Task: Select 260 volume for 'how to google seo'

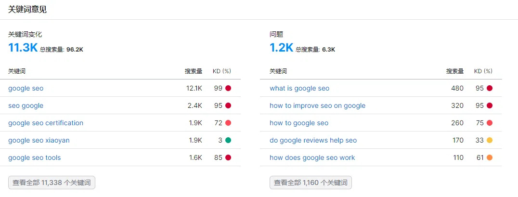Action: tap(457, 123)
